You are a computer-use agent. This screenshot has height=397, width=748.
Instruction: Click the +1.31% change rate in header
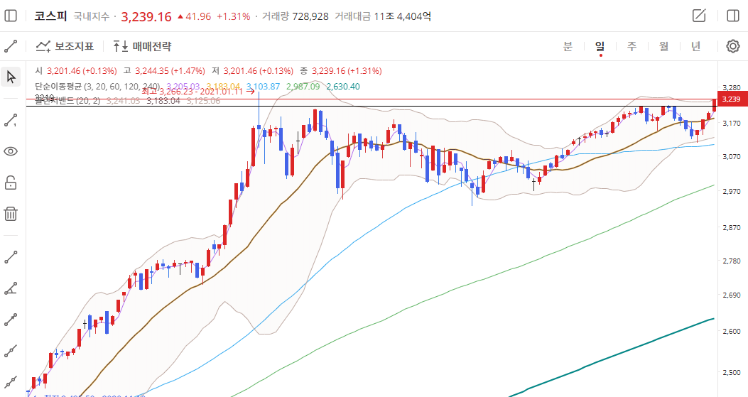[x=233, y=16]
